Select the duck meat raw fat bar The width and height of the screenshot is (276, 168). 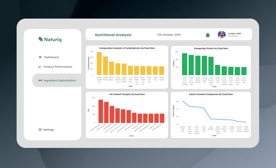[x=106, y=112]
